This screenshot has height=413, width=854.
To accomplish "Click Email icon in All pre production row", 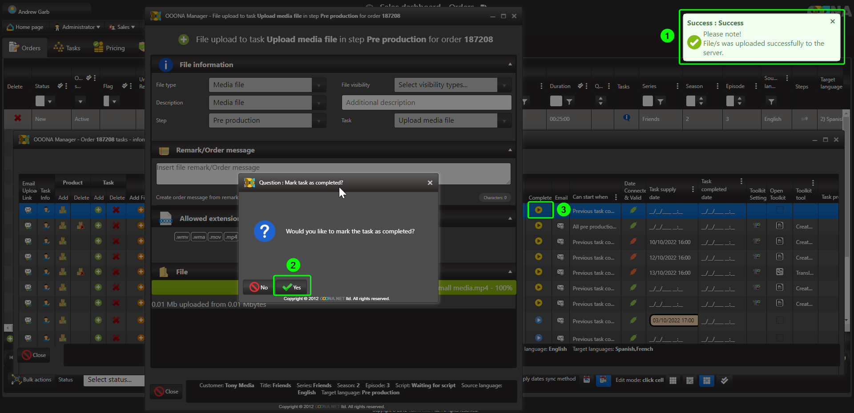I will pyautogui.click(x=560, y=226).
